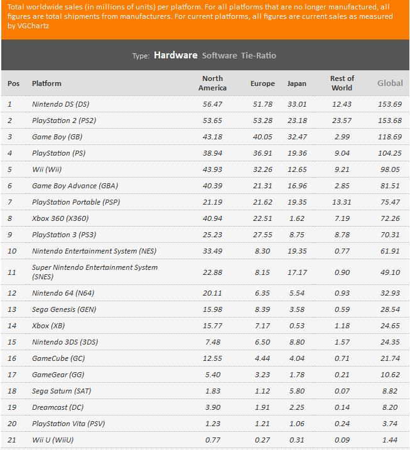The width and height of the screenshot is (410, 450).
Task: Open Nintendo Entertainment System (NES) link
Action: 94,252
